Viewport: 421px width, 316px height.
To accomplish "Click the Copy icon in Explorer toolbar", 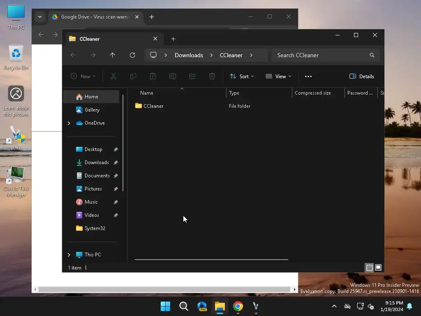I will click(133, 76).
